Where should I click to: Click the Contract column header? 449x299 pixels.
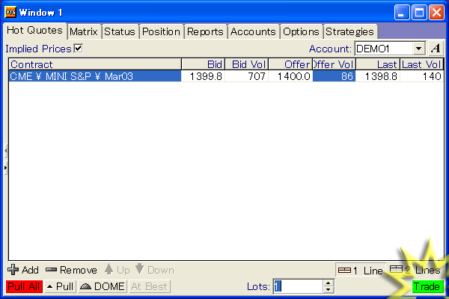pos(95,64)
